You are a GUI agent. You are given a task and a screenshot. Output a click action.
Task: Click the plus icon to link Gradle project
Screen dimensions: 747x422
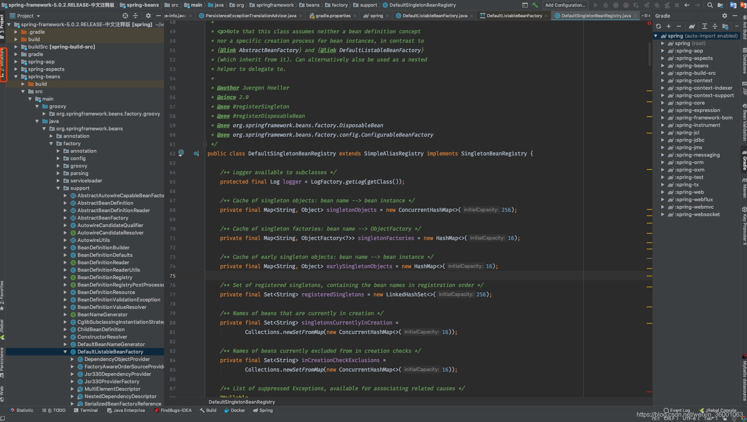pyautogui.click(x=669, y=26)
